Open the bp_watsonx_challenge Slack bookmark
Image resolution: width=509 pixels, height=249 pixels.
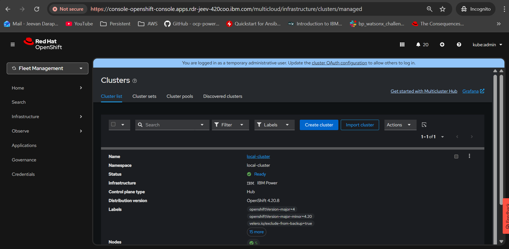[377, 24]
